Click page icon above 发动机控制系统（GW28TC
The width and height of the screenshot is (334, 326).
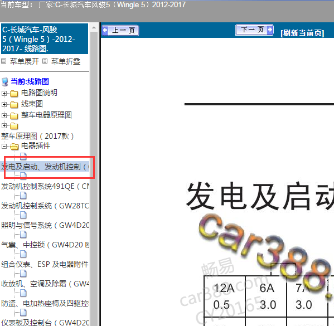[23, 195]
